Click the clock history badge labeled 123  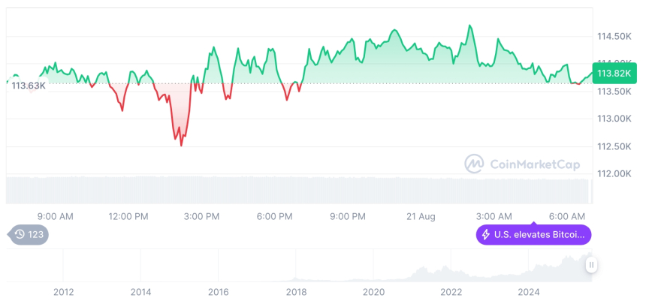(29, 234)
